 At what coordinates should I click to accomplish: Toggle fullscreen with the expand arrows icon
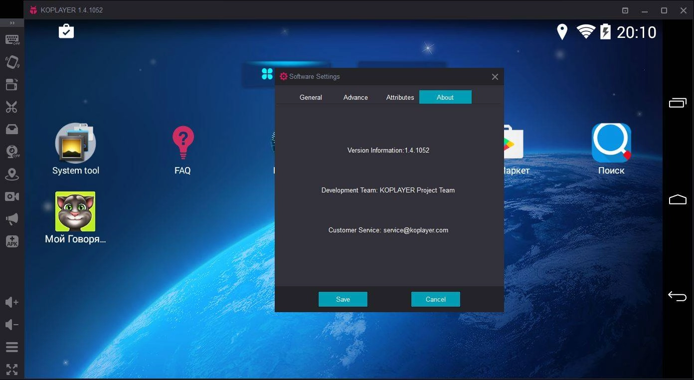tap(12, 370)
